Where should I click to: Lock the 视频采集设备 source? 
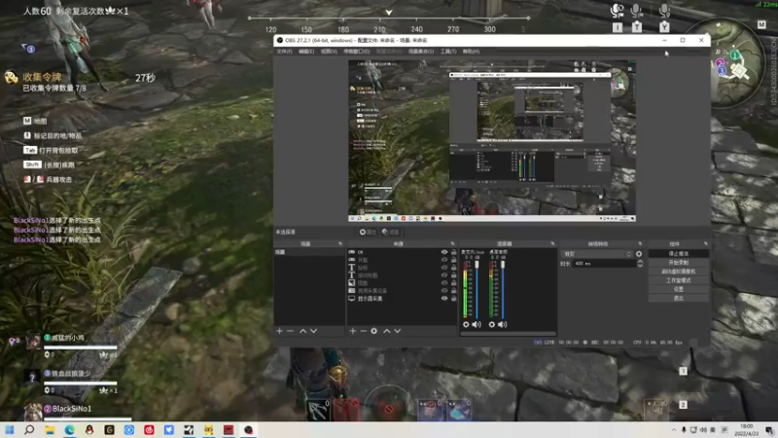tap(453, 290)
